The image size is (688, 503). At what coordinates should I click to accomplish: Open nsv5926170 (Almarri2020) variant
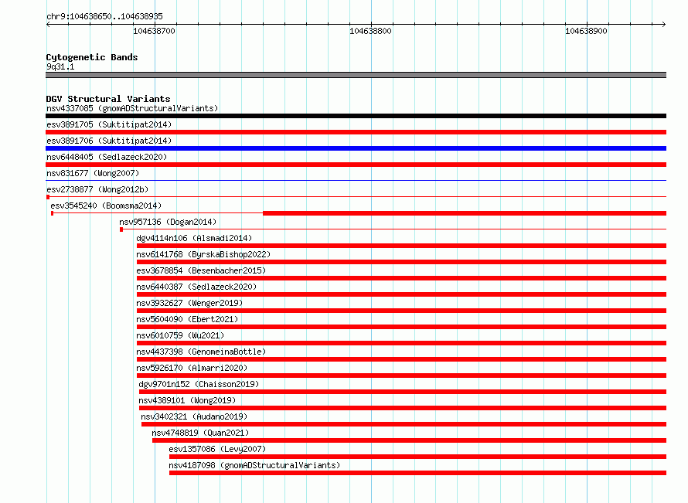[192, 368]
